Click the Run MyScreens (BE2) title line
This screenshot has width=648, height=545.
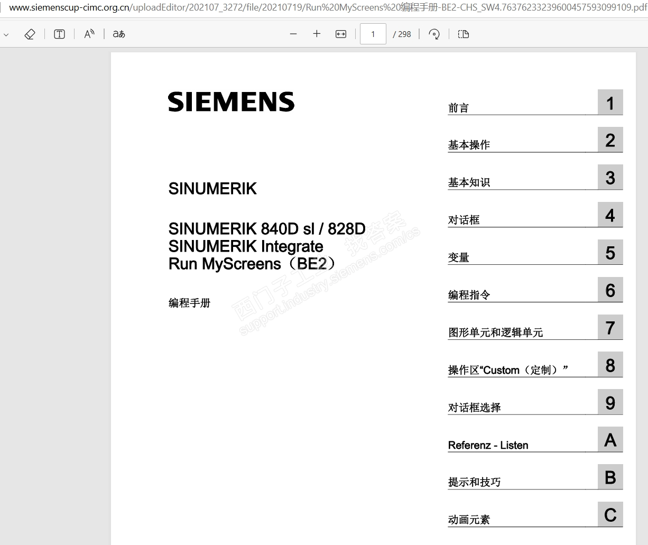point(252,263)
